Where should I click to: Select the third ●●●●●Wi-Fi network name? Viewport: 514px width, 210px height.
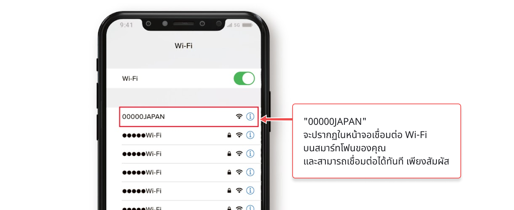point(142,172)
